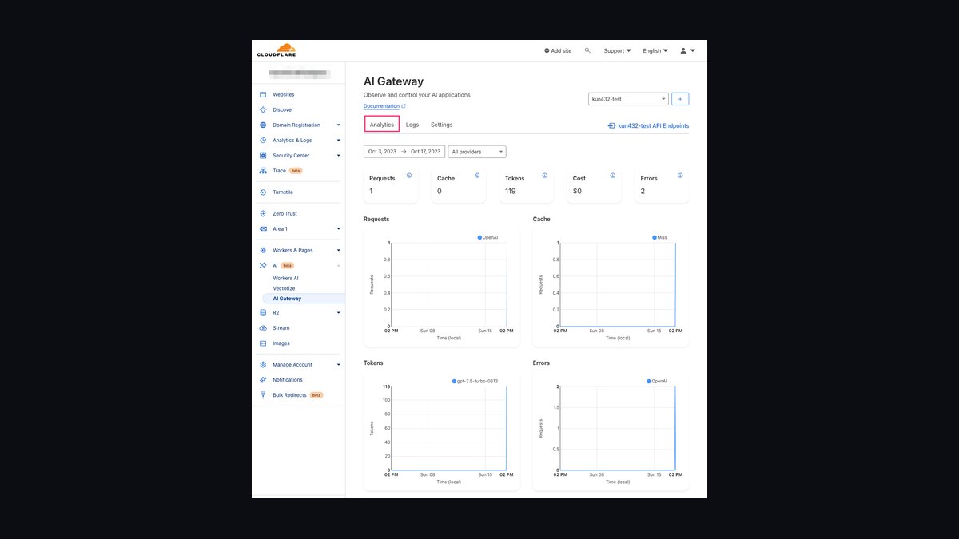Expand the Security Center chevron
This screenshot has height=539, width=959.
click(339, 155)
